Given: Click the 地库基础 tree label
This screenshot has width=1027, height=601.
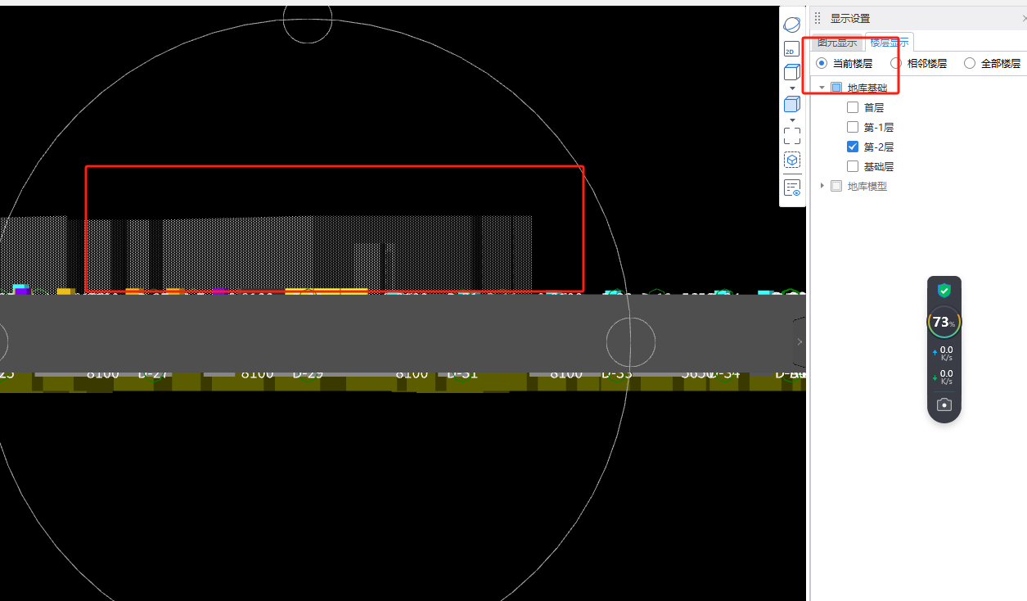Looking at the screenshot, I should coord(867,88).
